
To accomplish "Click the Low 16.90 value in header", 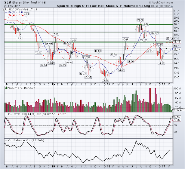I will tap(97, 6).
